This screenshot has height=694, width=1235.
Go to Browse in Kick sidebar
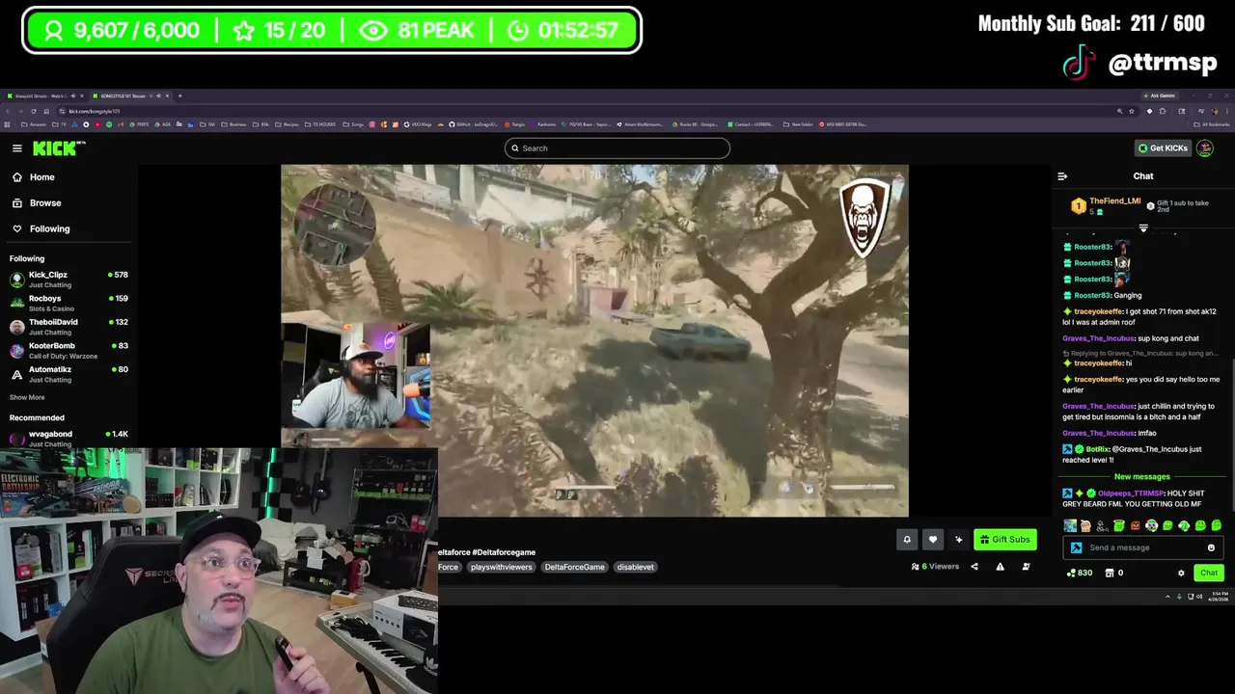tap(44, 203)
